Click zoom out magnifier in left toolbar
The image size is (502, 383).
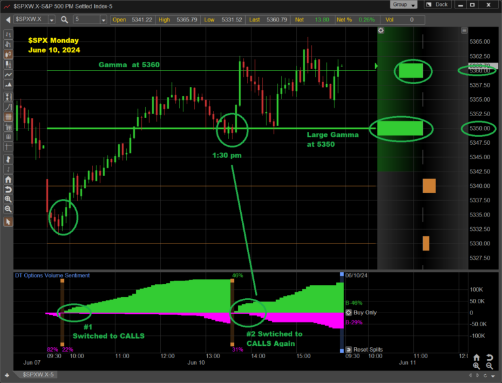point(8,209)
